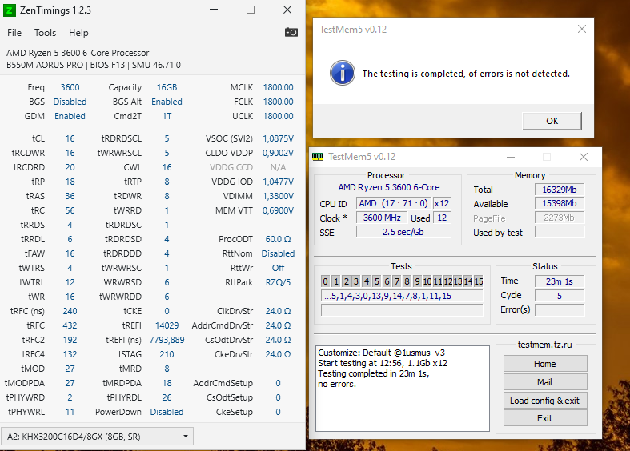
Task: Click PowerDown value Disabled
Action: (167, 412)
